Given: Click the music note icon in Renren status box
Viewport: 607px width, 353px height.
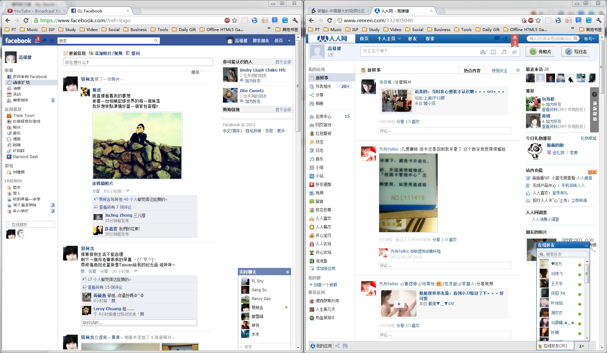Looking at the screenshot, I should 504,52.
